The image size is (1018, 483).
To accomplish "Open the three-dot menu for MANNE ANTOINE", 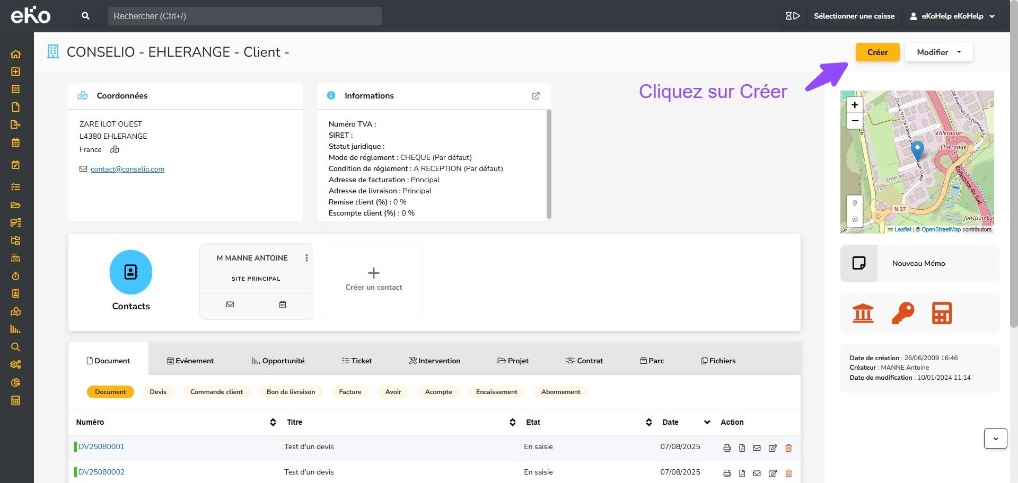I will coord(306,258).
